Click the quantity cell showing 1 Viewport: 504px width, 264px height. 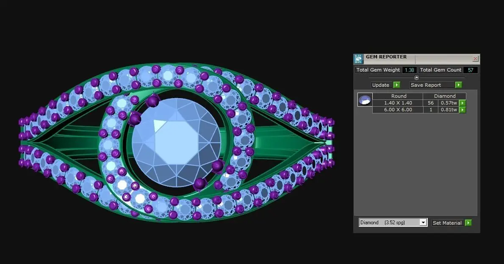pyautogui.click(x=431, y=110)
